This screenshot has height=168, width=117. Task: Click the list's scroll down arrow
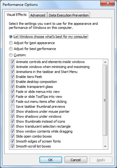click(105, 146)
